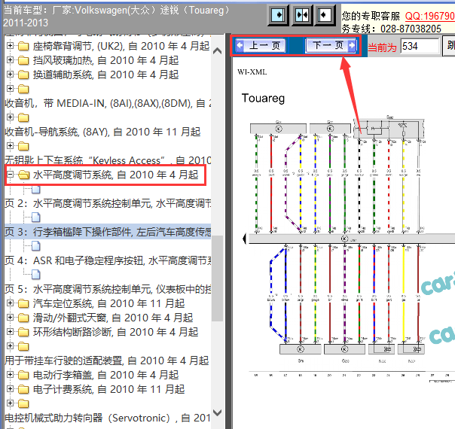Image resolution: width=455 pixels, height=429 pixels.
Task: Click the tree panel vertical scrollbar thumb
Action: (217, 278)
